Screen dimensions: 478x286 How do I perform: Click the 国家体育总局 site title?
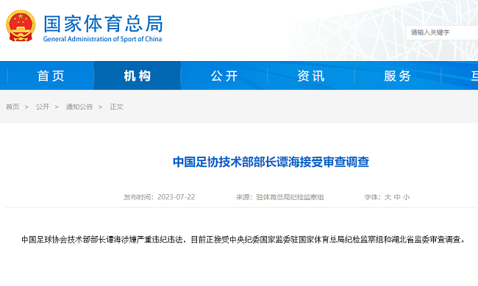103,24
